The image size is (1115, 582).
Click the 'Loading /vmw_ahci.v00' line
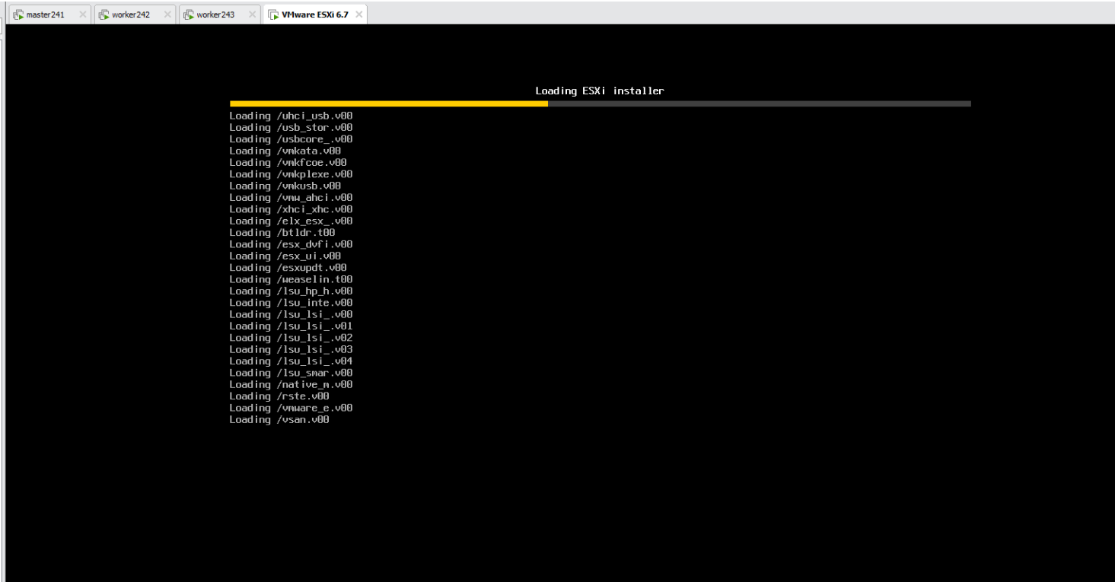(291, 197)
